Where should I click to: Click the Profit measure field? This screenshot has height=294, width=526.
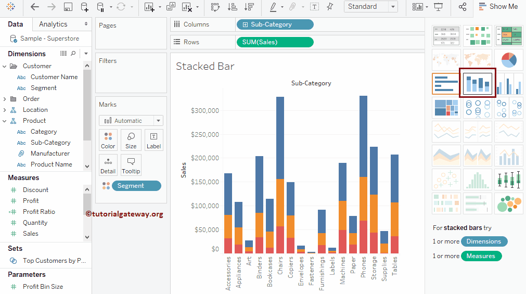tap(31, 201)
